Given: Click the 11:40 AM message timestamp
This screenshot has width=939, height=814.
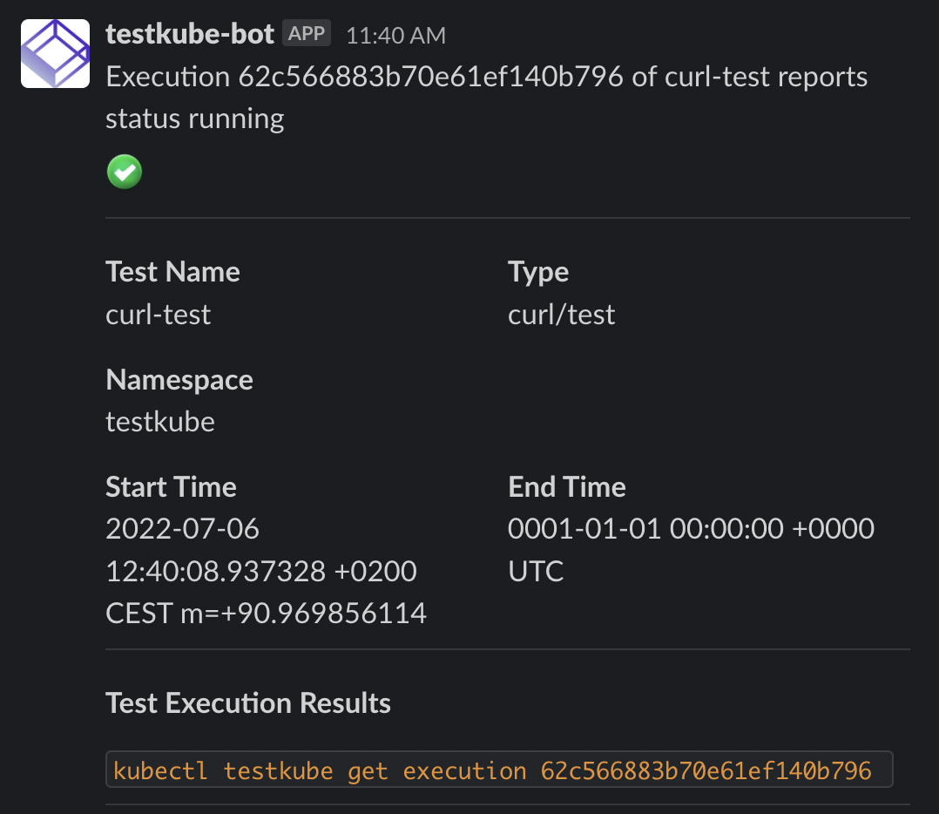Looking at the screenshot, I should pyautogui.click(x=395, y=36).
